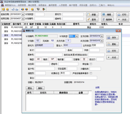130x114 pixels.
Task: Click the 设定温度 input field
Action: point(72,69)
